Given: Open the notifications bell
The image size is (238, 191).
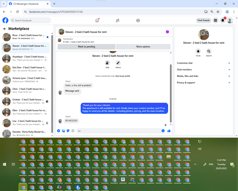Looking at the screenshot, I should coord(223,21).
